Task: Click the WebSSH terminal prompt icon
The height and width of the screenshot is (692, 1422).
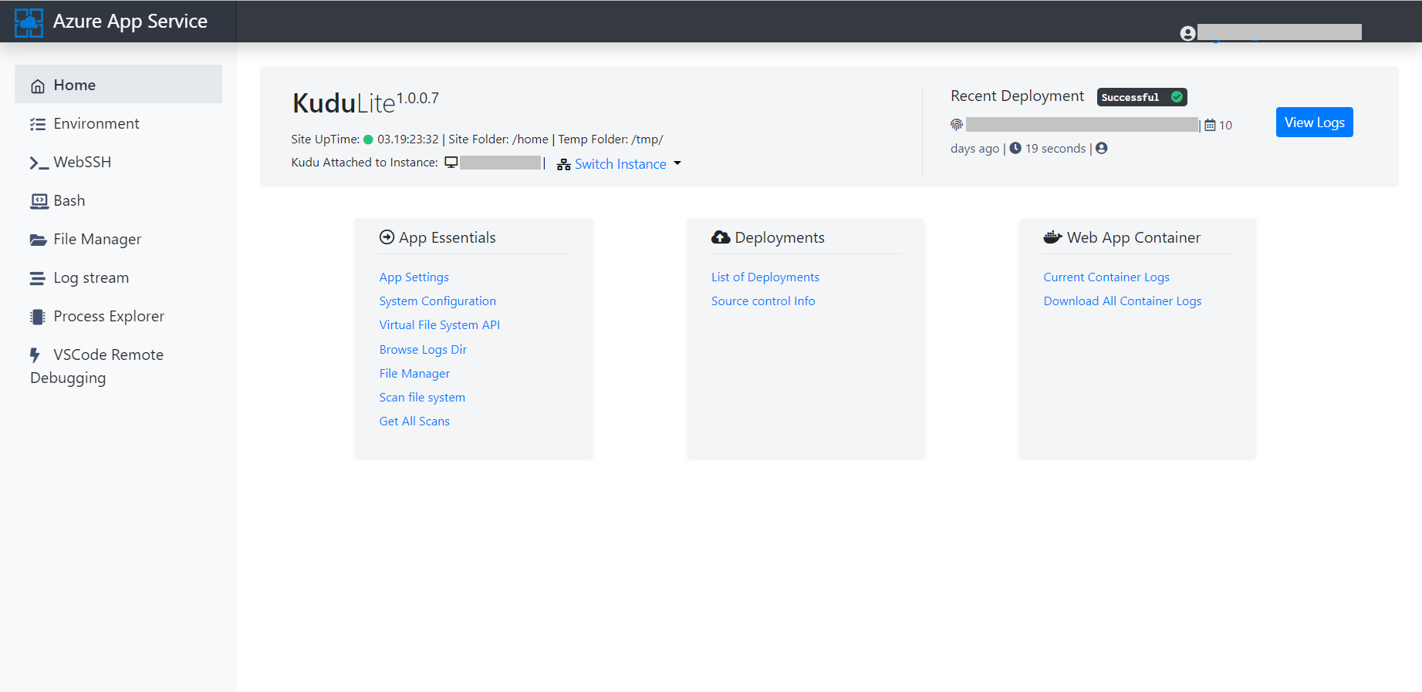Action: pyautogui.click(x=39, y=163)
